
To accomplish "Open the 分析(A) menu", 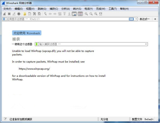I will click(66, 9).
